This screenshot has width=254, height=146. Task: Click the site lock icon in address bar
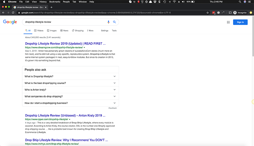pos(19,13)
